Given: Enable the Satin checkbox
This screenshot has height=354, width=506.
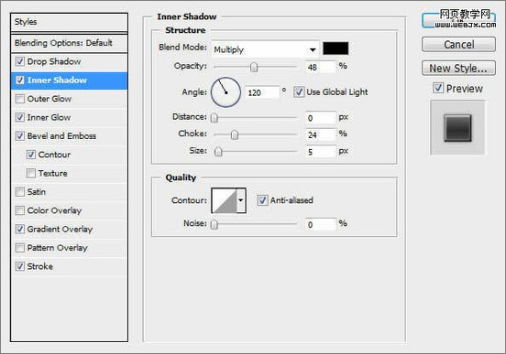Looking at the screenshot, I should (20, 192).
